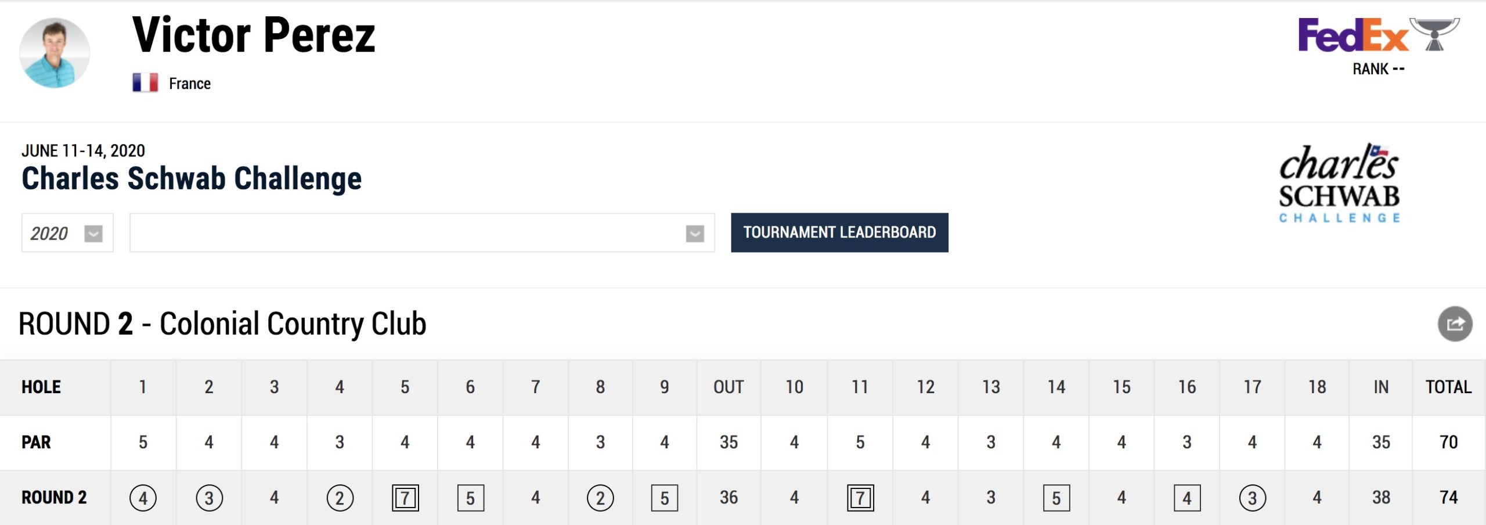Click the round 2 total score 74
The height and width of the screenshot is (525, 1486).
pyautogui.click(x=1448, y=497)
